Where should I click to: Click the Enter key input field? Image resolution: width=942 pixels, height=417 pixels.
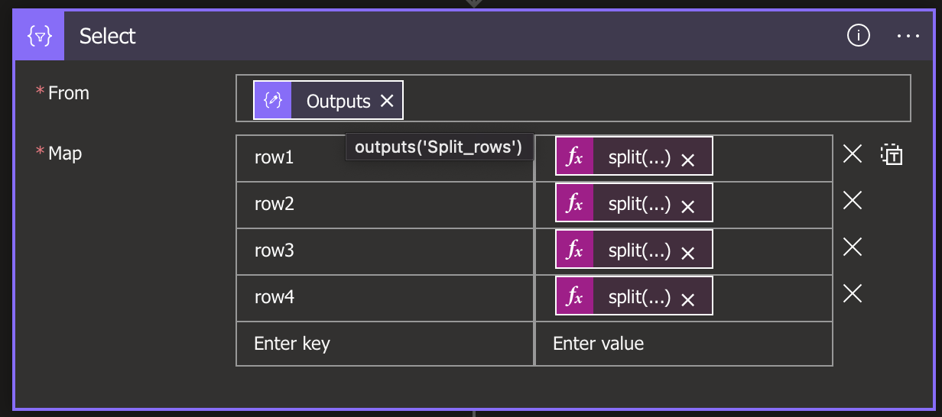(x=385, y=344)
